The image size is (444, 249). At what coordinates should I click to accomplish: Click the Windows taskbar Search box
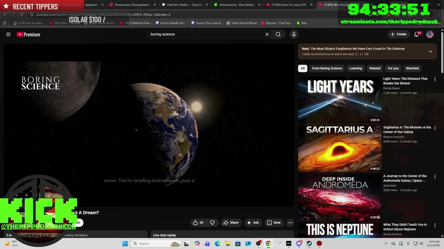[156, 243]
